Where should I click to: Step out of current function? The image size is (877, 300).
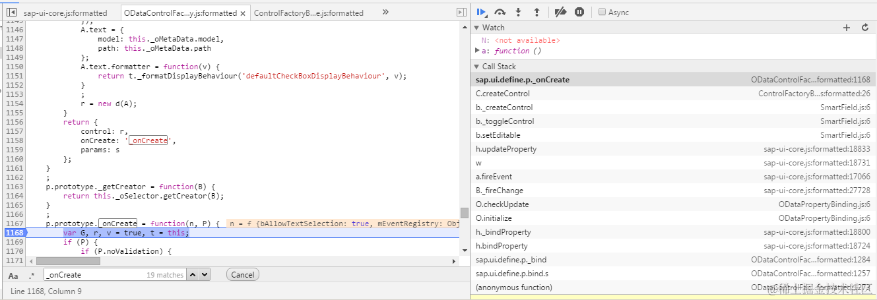(536, 12)
